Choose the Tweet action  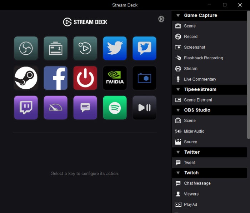[210, 163]
